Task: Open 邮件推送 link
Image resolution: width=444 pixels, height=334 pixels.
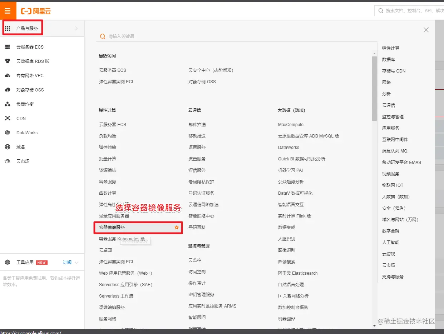Action: (x=197, y=124)
